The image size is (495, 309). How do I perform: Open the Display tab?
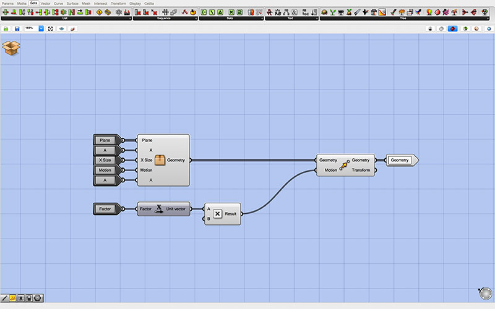(x=135, y=4)
